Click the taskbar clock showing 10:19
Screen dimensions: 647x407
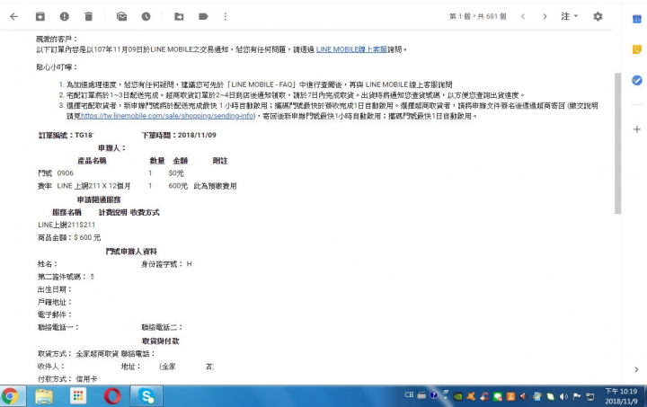click(621, 396)
